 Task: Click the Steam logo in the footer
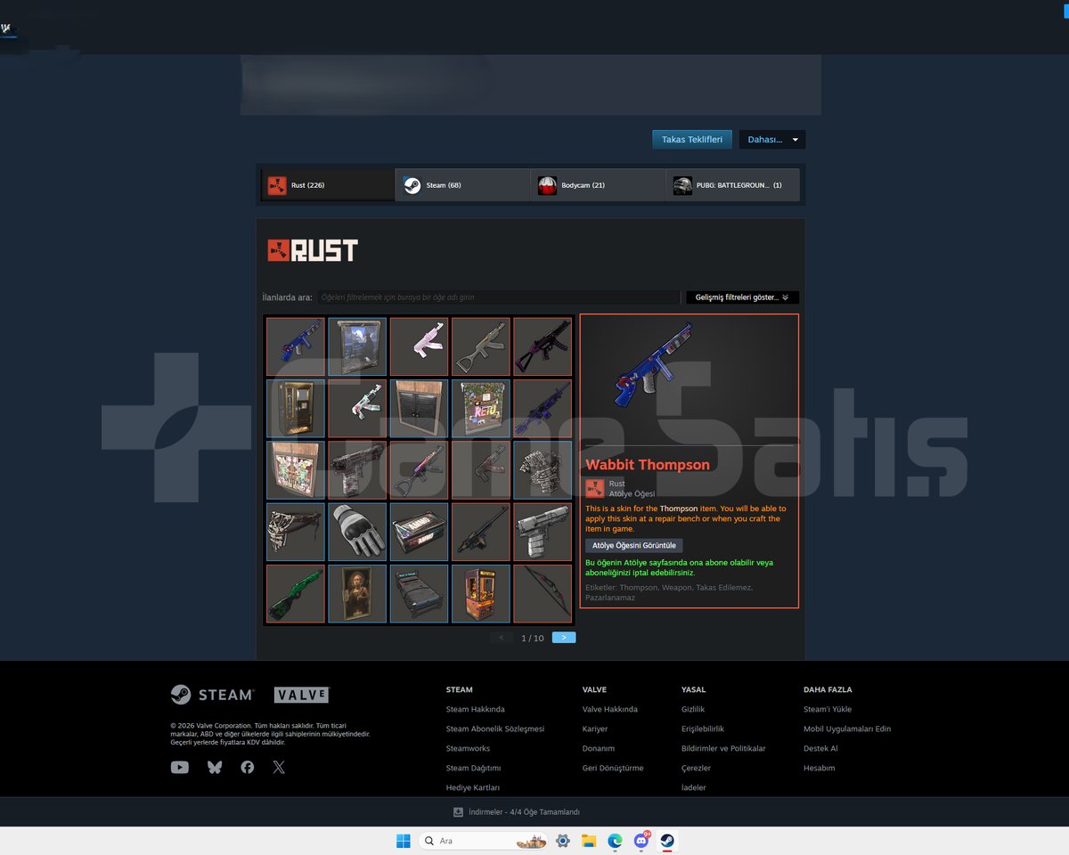212,695
